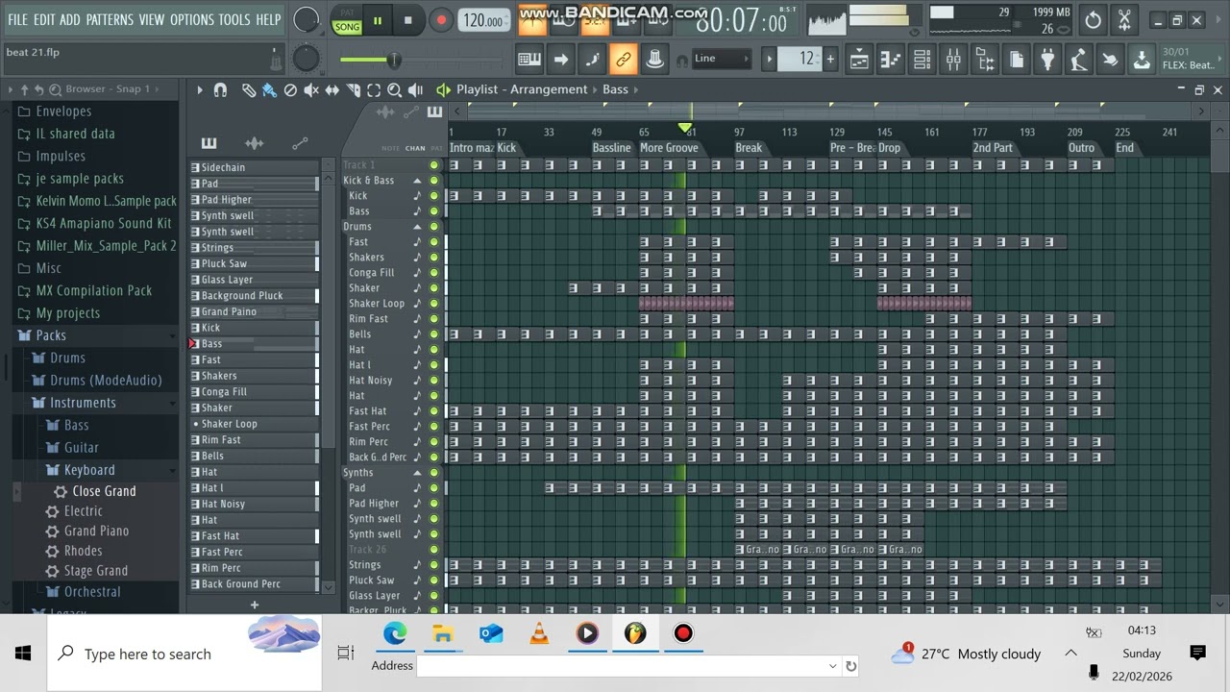Mute the Kick track green light
1230x692 pixels.
[x=434, y=196]
